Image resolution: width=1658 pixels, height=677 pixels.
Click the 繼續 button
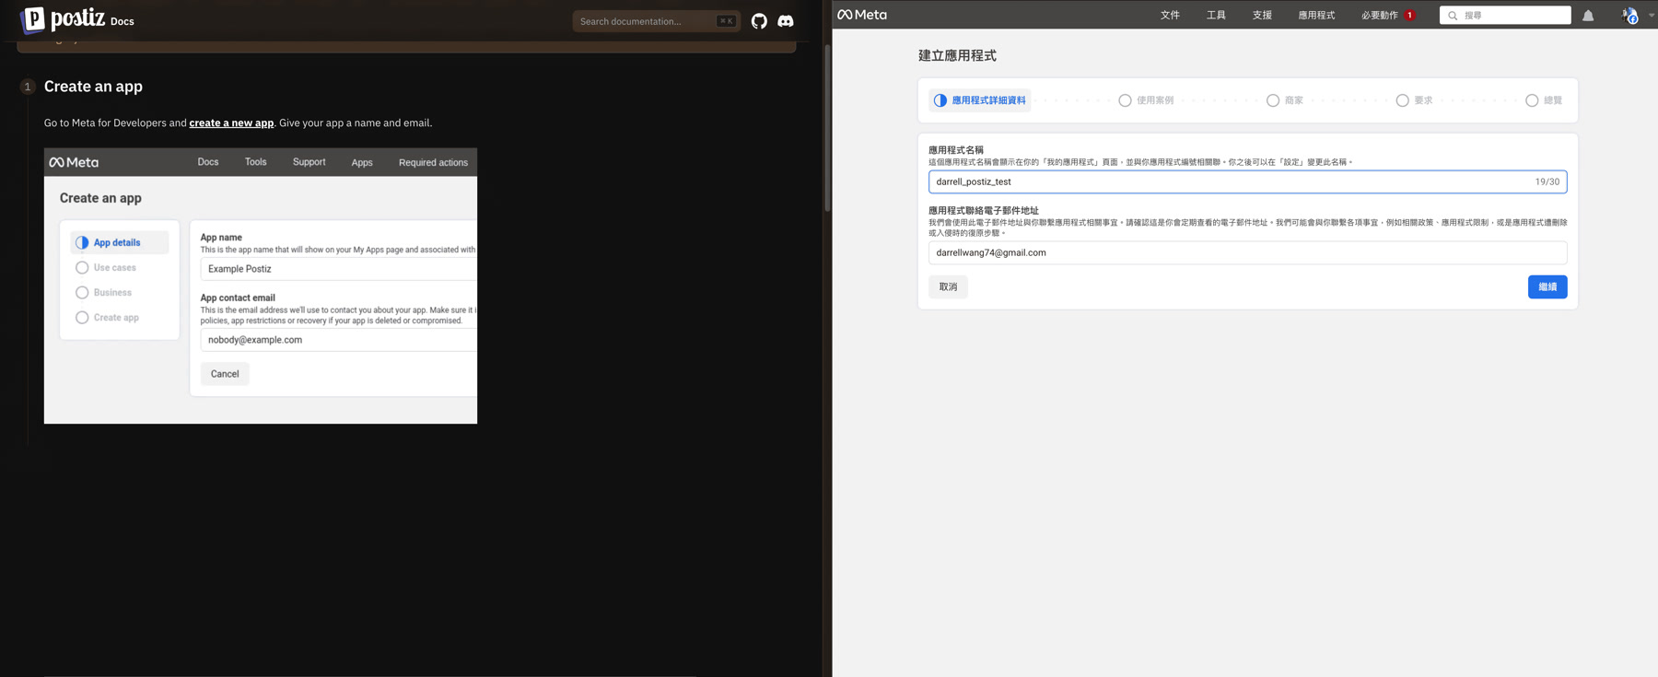point(1547,286)
